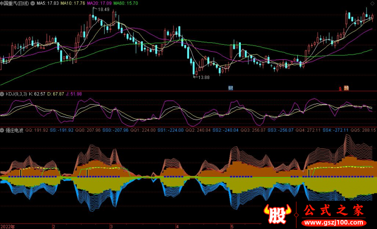Viewport: 377px width, 229px height.
Task: Click the month 4 marker on time axis
Action: tap(178, 227)
